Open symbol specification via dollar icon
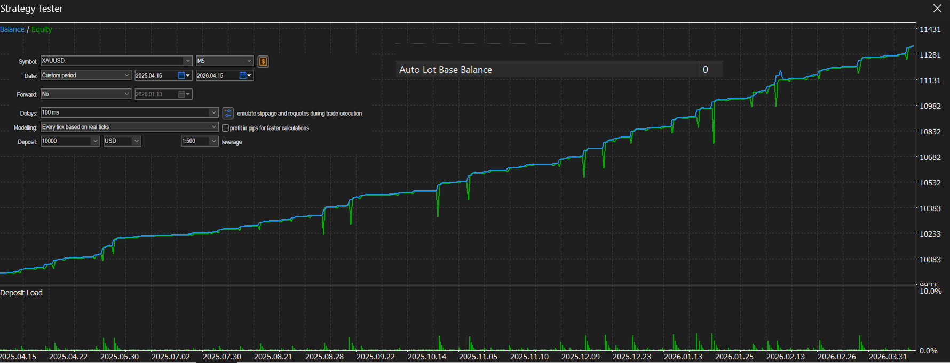The height and width of the screenshot is (363, 950). pyautogui.click(x=263, y=61)
